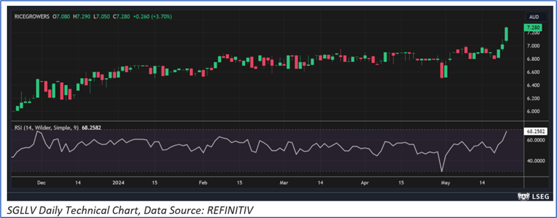This screenshot has height=218, width=557.
Task: Click the Dec date axis label
Action: click(x=41, y=183)
